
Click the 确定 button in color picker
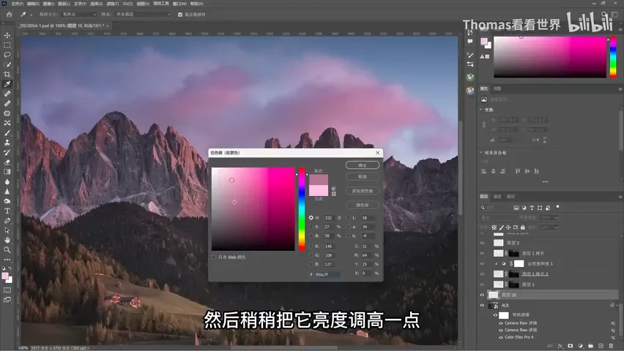pos(363,165)
